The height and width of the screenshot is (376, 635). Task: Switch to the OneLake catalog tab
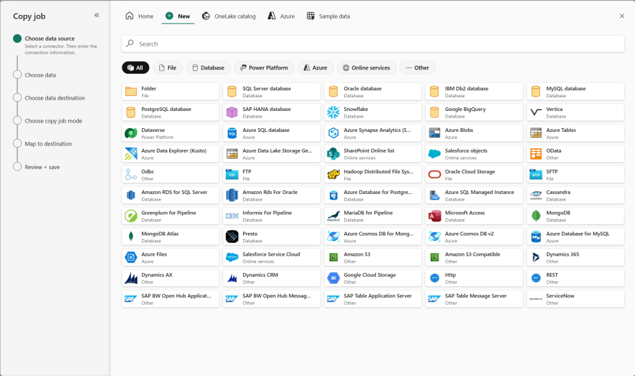pyautogui.click(x=229, y=16)
